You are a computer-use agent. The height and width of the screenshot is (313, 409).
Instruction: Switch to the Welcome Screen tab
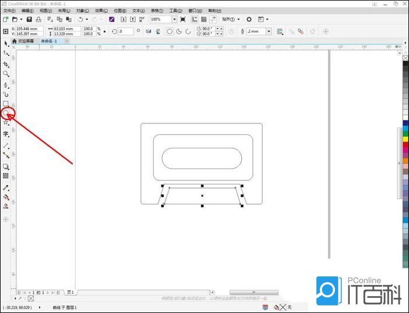pyautogui.click(x=27, y=41)
